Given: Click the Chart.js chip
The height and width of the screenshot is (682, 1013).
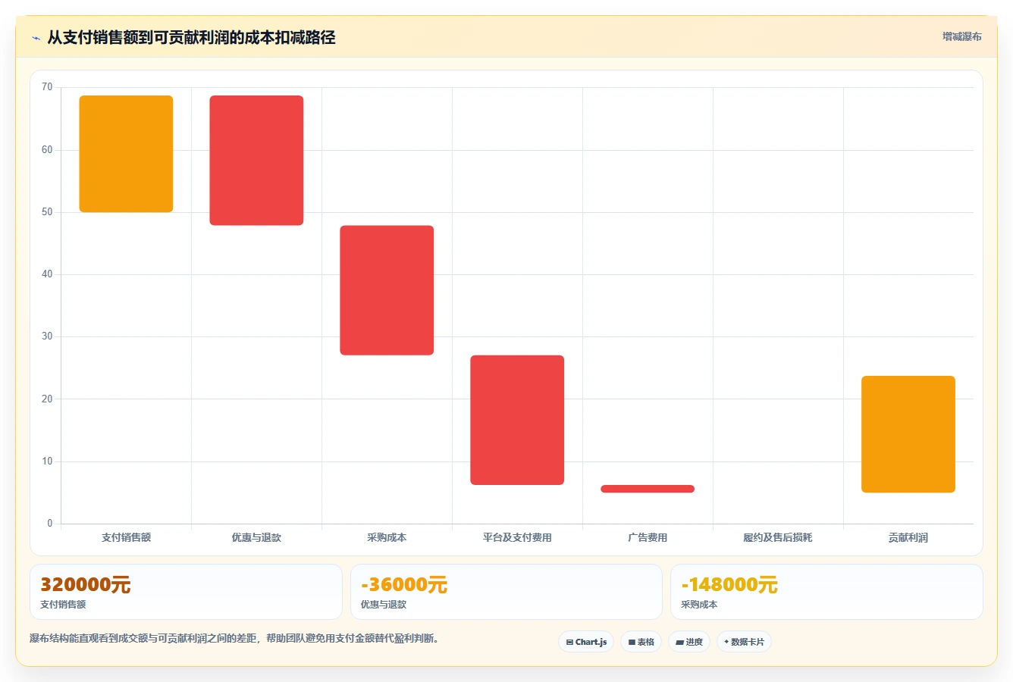Looking at the screenshot, I should (586, 642).
